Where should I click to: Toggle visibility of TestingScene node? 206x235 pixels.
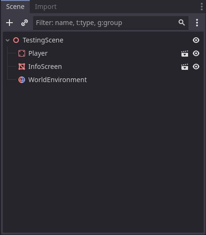(x=196, y=40)
